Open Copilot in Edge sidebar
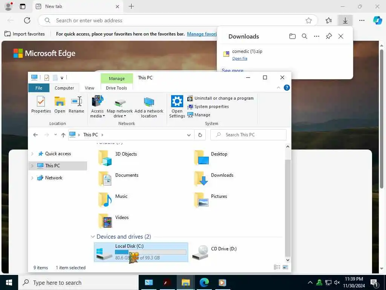The image size is (386, 290). [377, 20]
